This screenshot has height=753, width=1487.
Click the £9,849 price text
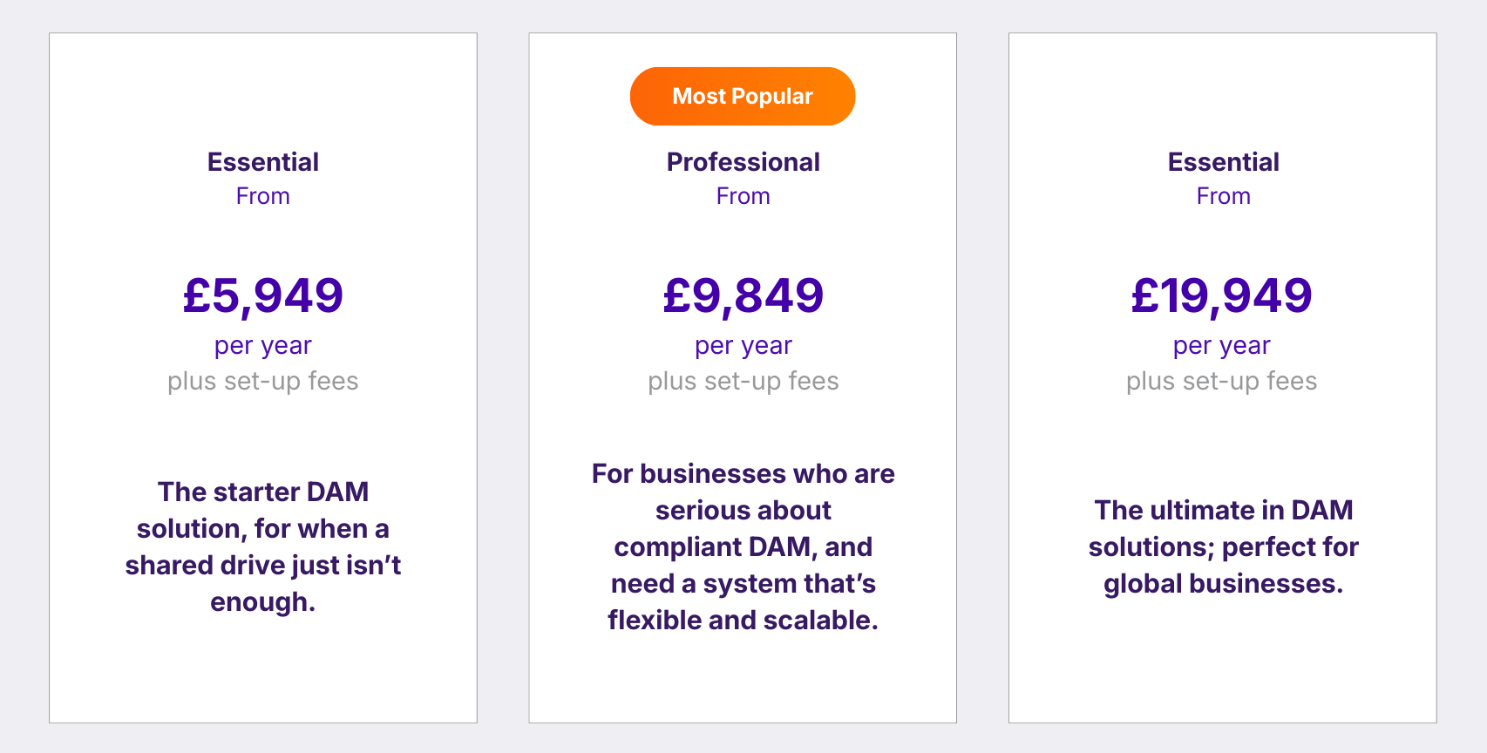[743, 295]
